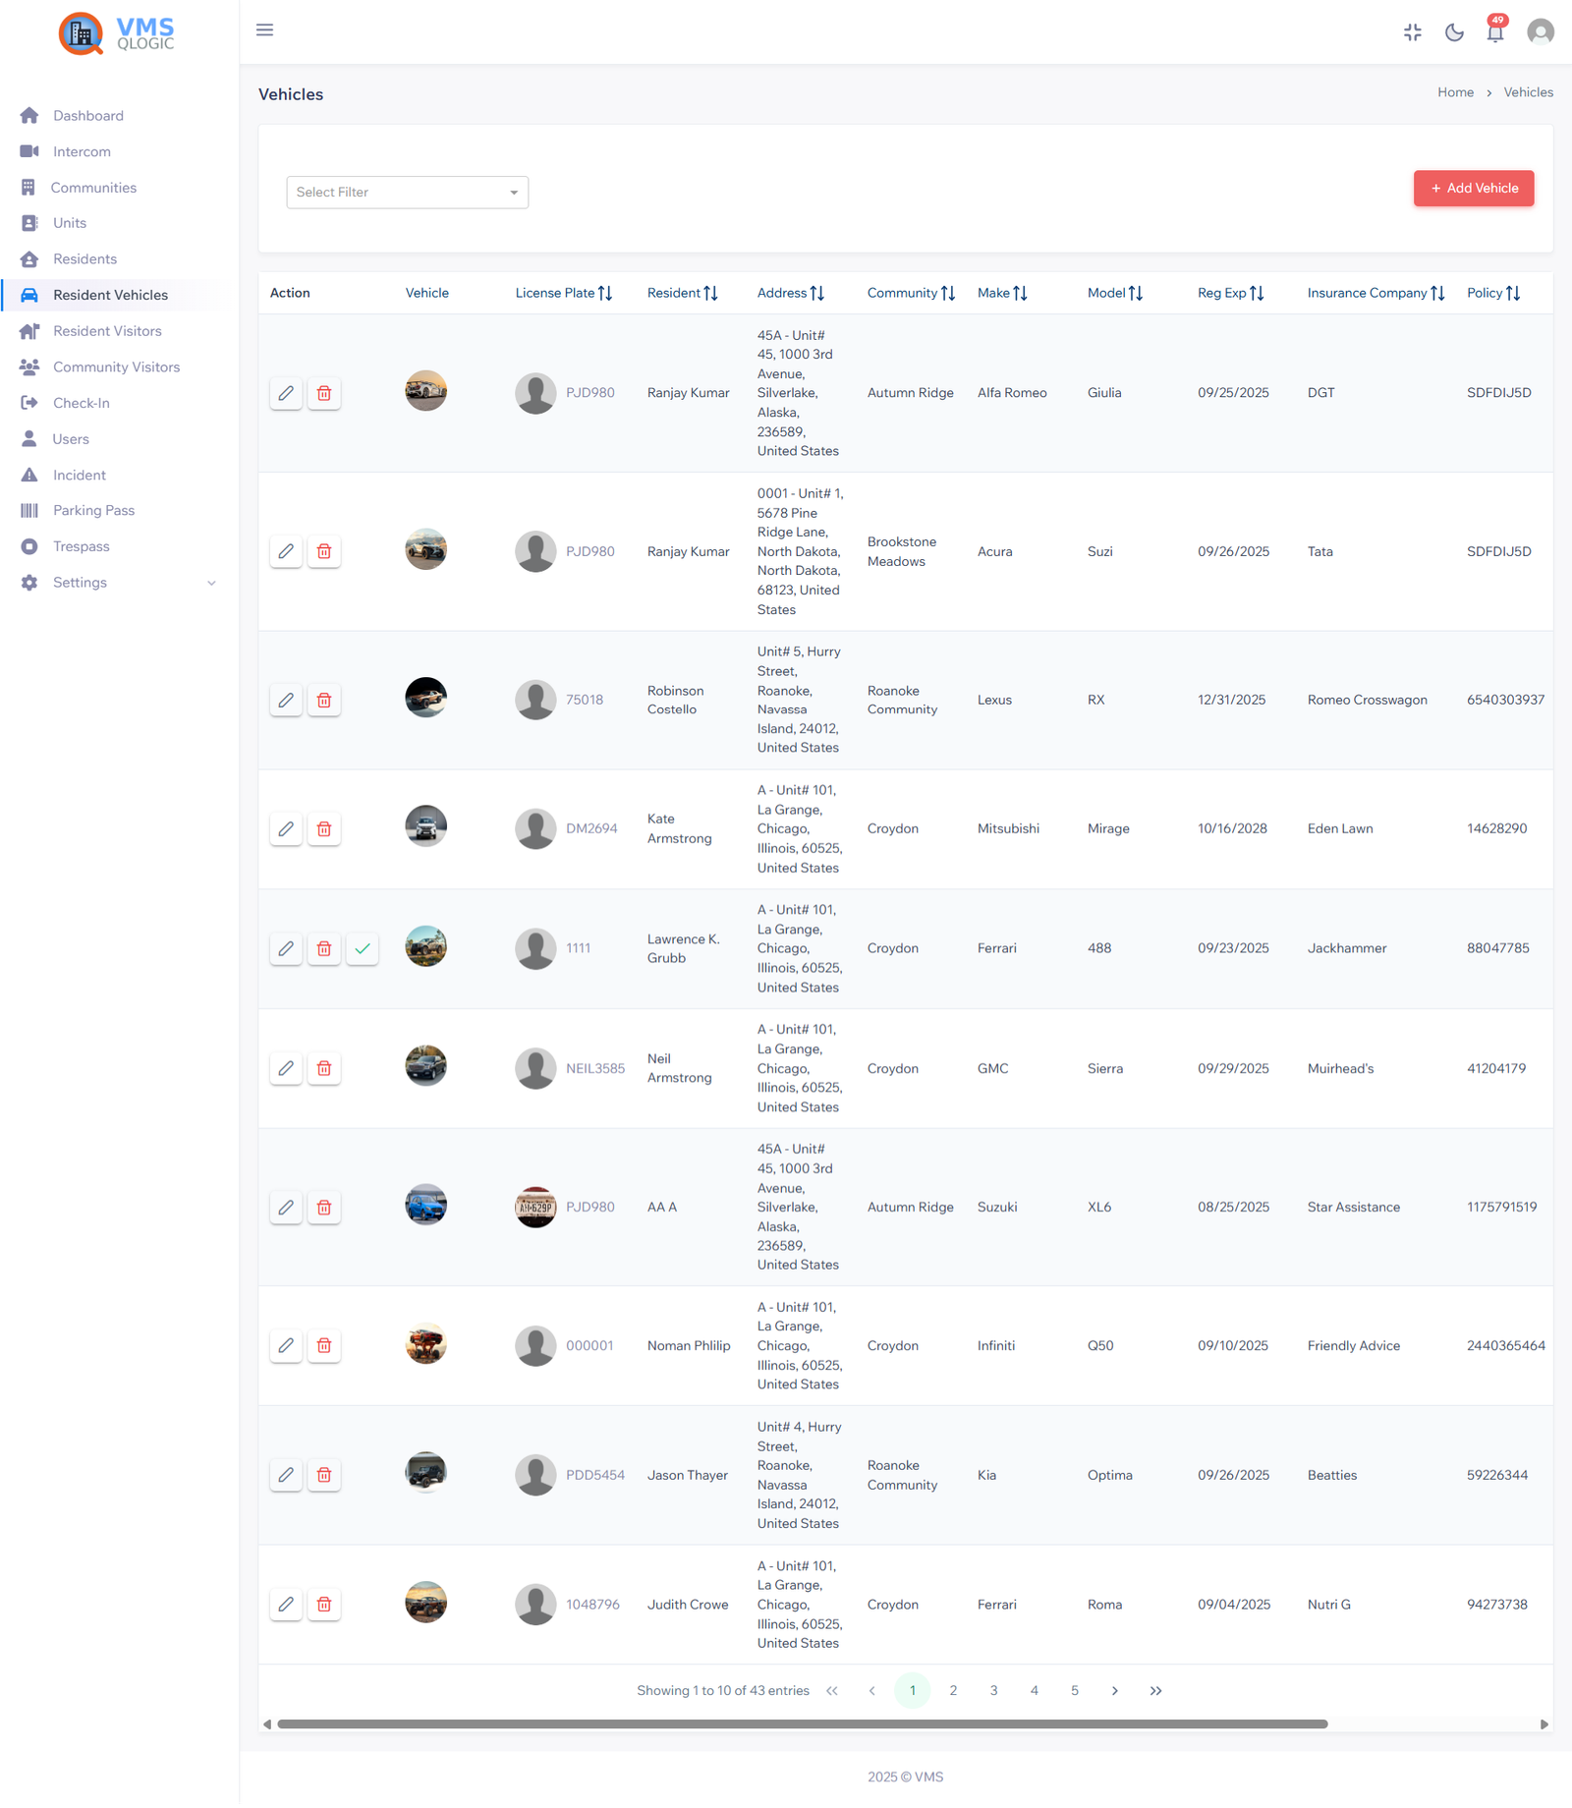Image resolution: width=1572 pixels, height=1808 pixels.
Task: Toggle dark mode with the moon icon
Action: tap(1454, 31)
